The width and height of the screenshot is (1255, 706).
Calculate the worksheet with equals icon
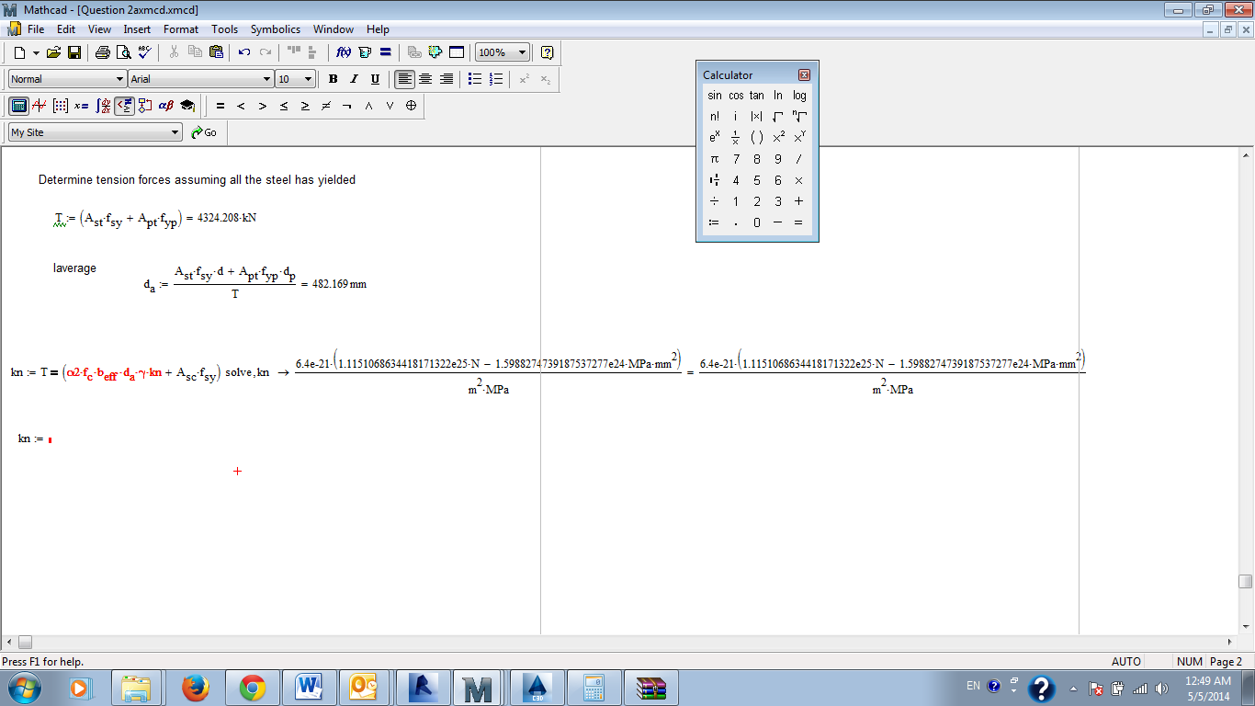pos(385,52)
